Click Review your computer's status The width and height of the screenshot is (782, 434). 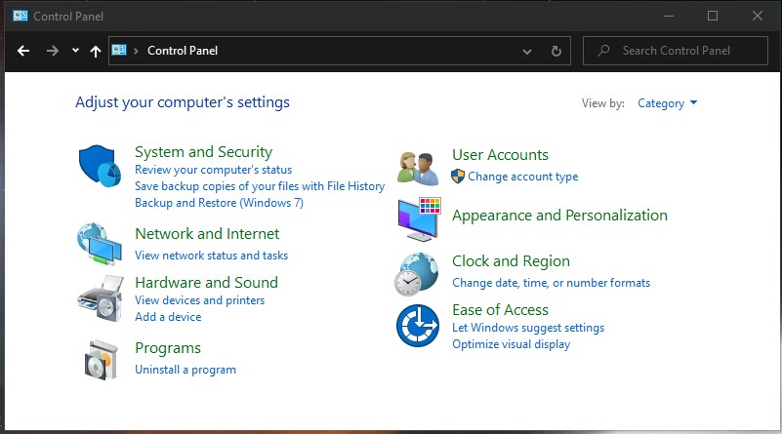pos(214,170)
